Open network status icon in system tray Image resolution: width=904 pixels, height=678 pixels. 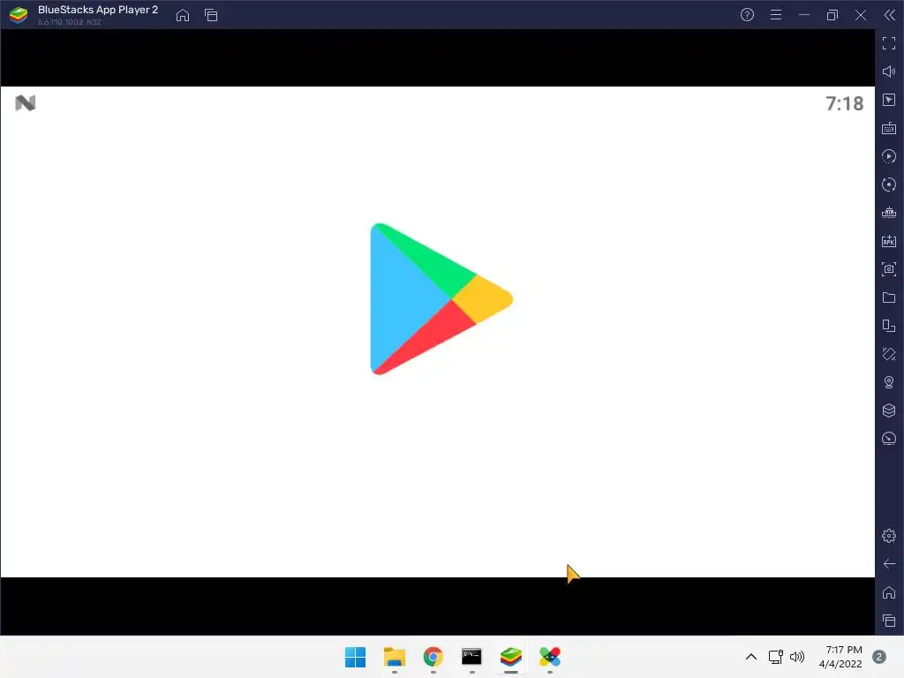[775, 657]
